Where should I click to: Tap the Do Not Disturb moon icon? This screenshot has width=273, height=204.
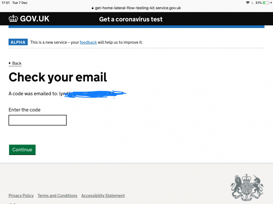[x=253, y=3]
